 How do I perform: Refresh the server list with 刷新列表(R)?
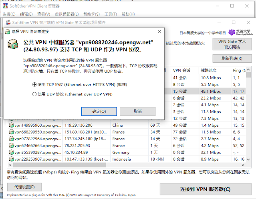click(232, 58)
